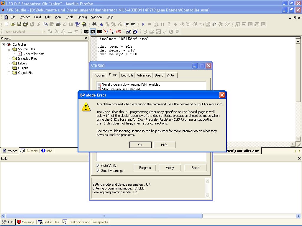Click the increase indent icon
The image size is (302, 226).
pyautogui.click(x=127, y=24)
